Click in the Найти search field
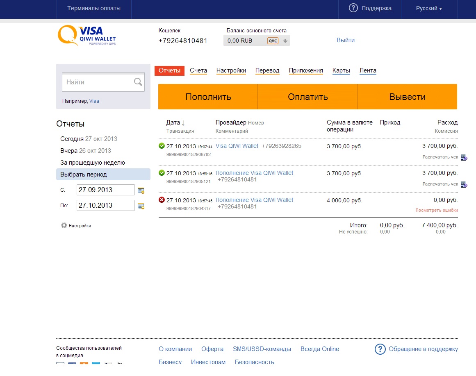 [x=98, y=82]
